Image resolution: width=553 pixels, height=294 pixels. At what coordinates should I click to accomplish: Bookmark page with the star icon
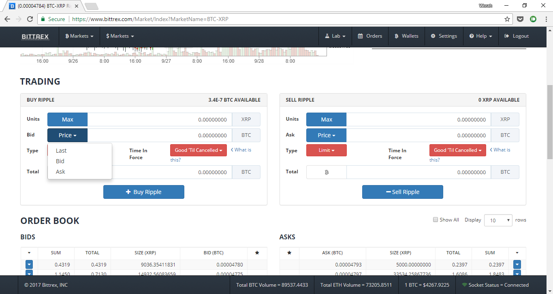click(507, 19)
